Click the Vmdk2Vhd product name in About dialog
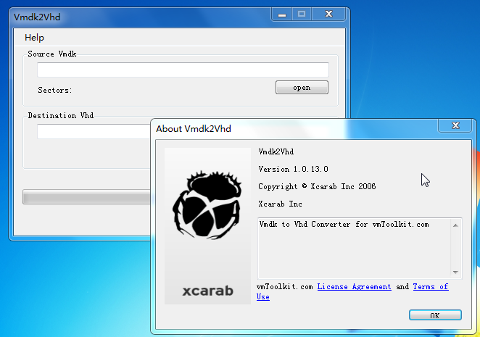This screenshot has height=337, width=480. 276,151
